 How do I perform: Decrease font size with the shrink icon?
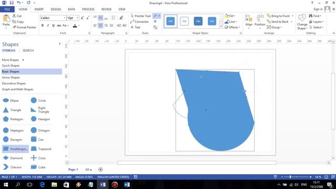point(88,18)
